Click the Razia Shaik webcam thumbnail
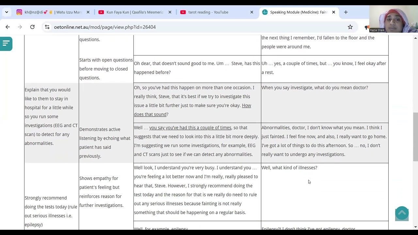Image resolution: width=418 pixels, height=235 pixels. [394, 19]
